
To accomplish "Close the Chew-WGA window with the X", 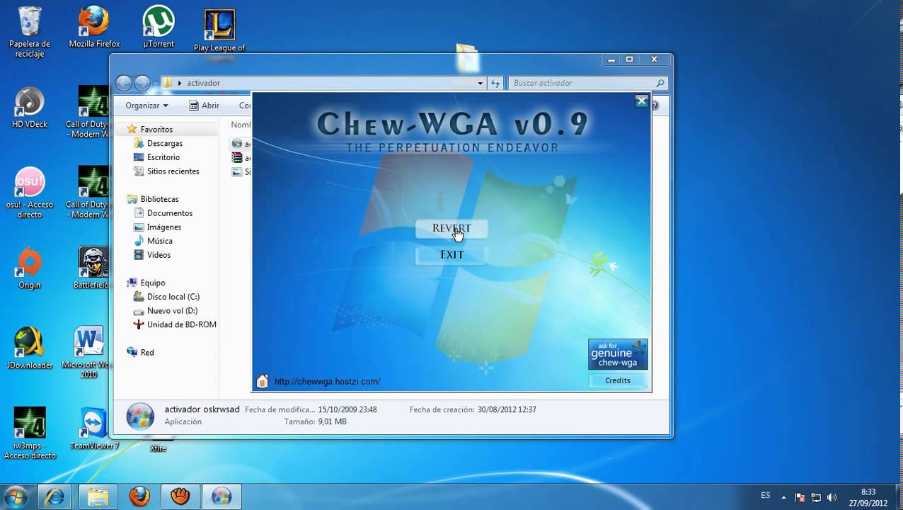I will coord(641,101).
